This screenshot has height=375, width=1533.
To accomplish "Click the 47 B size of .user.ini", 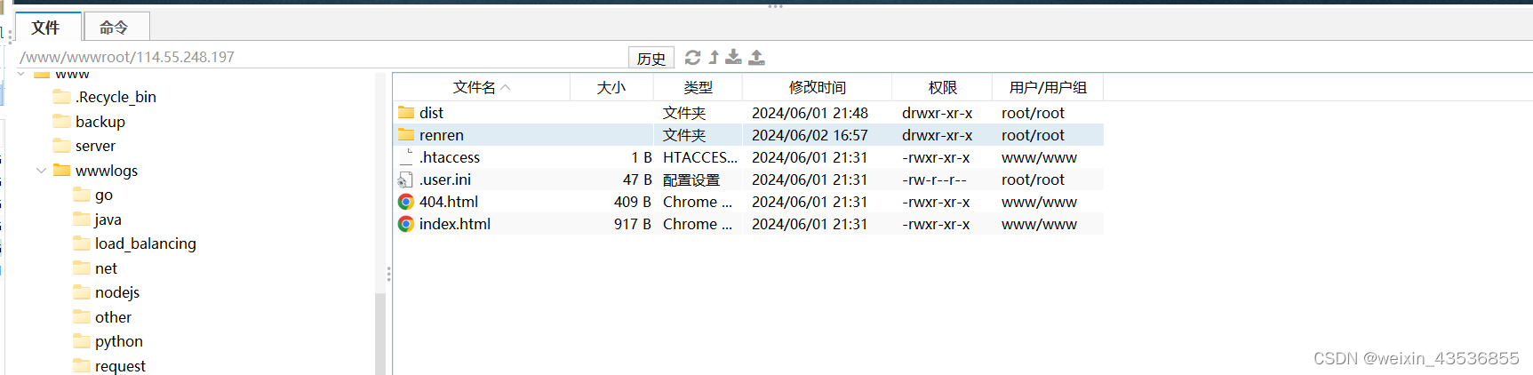I will click(637, 180).
